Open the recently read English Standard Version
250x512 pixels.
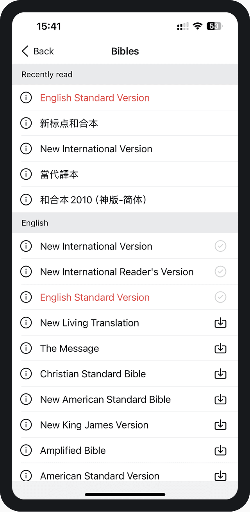[95, 97]
